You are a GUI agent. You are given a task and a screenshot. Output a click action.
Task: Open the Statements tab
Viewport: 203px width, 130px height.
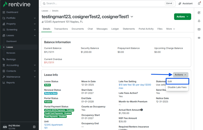(129, 29)
